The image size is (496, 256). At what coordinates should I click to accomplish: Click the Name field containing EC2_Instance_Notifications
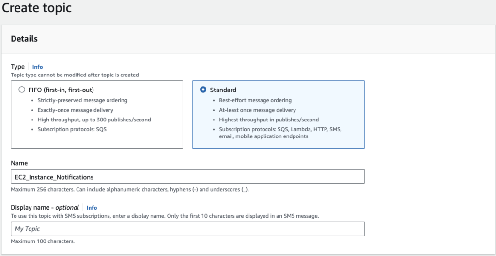coord(187,177)
